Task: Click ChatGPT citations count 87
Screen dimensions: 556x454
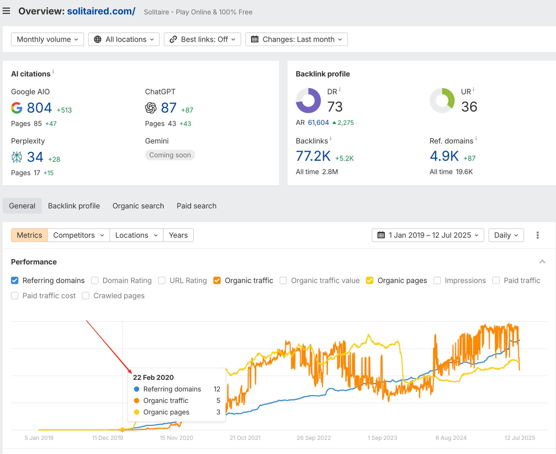Action: pos(169,108)
